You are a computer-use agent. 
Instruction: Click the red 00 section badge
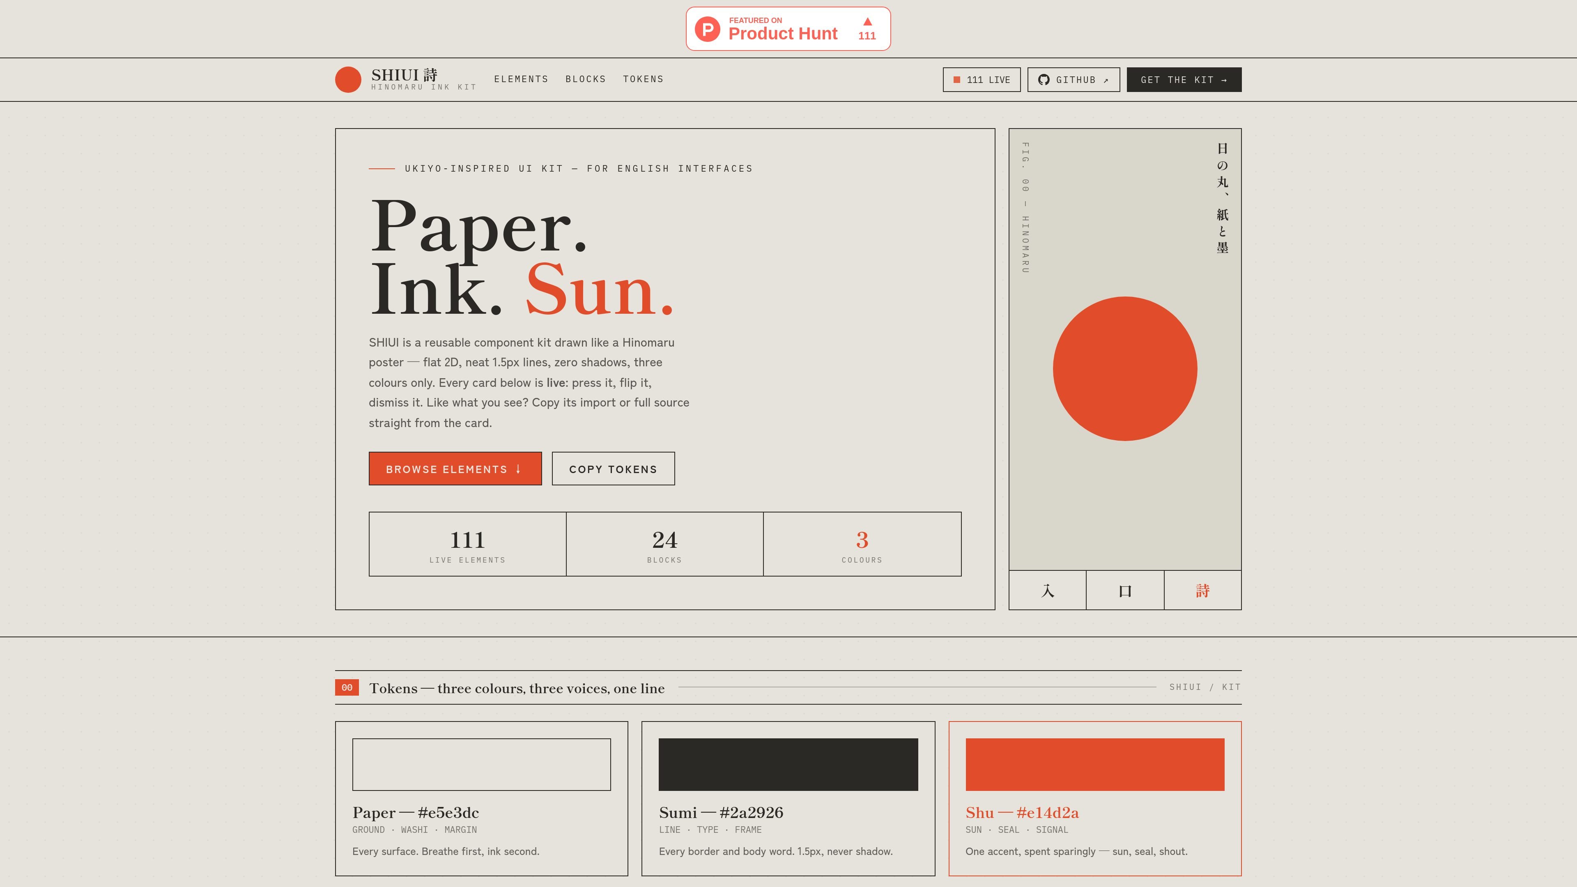click(x=347, y=687)
